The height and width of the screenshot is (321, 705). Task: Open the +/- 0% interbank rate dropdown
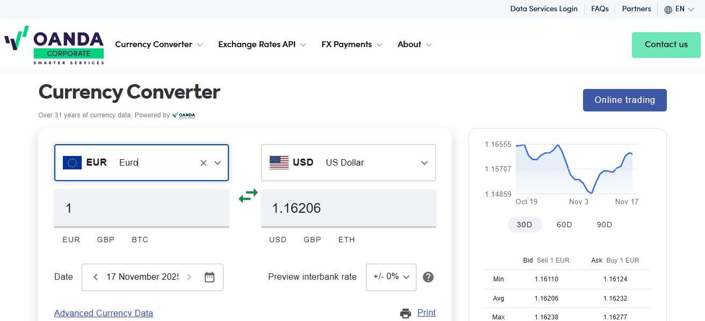coord(391,277)
